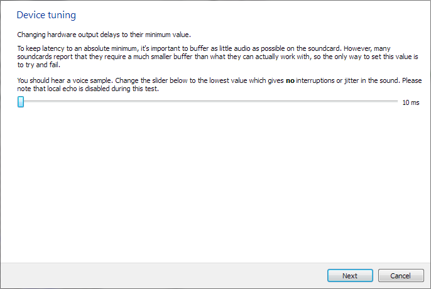Viewport: 431px width, 289px height.
Task: Click the 'To keep latency' paragraph
Action: click(x=217, y=57)
